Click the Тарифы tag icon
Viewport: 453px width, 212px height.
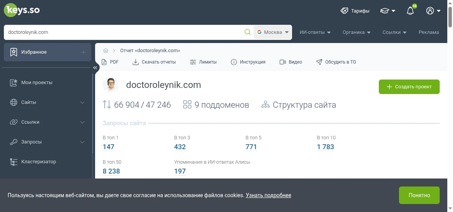pyautogui.click(x=344, y=11)
